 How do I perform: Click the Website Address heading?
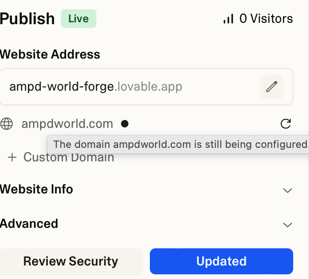pyautogui.click(x=50, y=54)
